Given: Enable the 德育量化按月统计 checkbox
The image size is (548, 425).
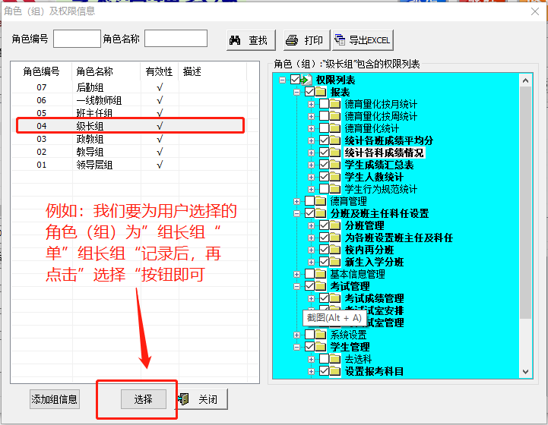Looking at the screenshot, I should [x=325, y=104].
